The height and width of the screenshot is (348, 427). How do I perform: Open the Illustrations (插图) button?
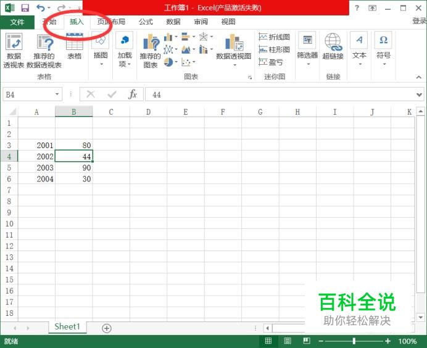(101, 49)
